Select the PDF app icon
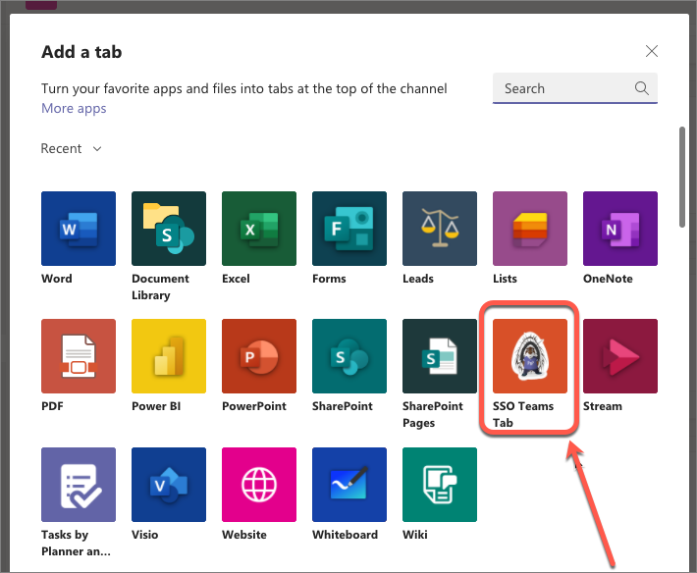This screenshot has width=697, height=573. (x=79, y=356)
